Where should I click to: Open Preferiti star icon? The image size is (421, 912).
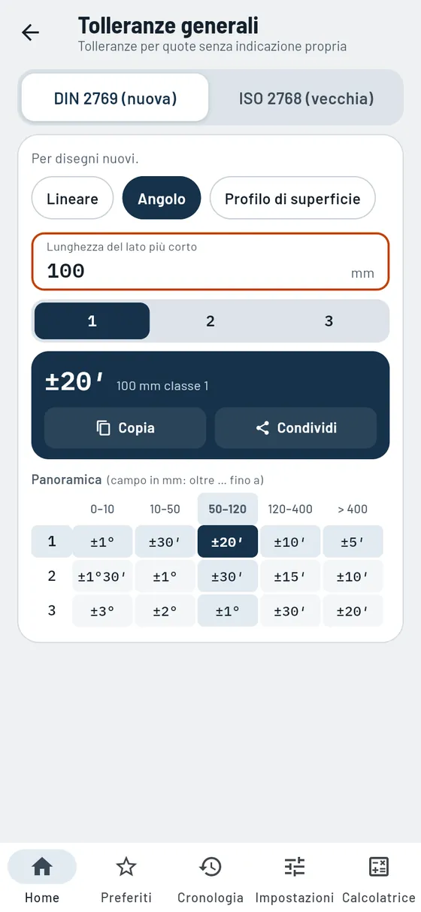[126, 867]
